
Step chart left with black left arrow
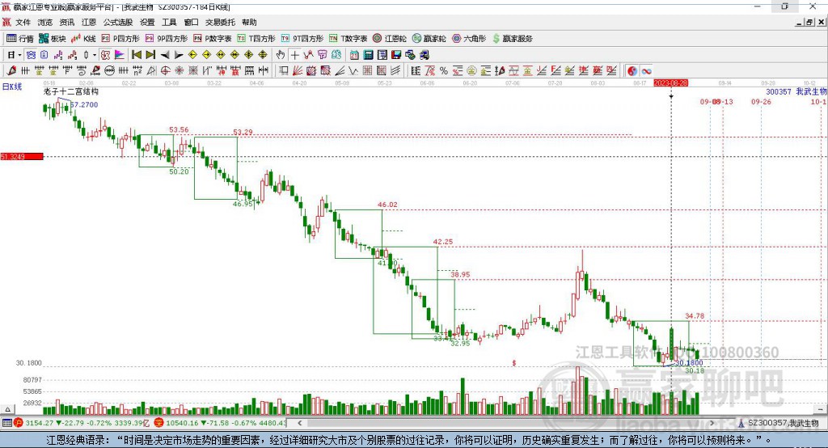[x=165, y=55]
